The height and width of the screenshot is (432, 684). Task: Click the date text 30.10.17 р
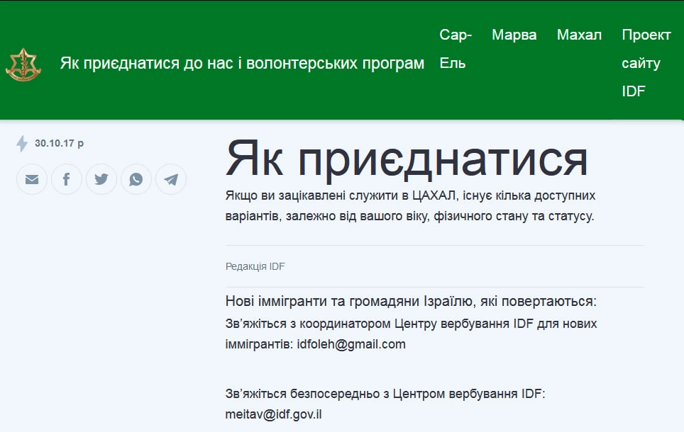[60, 143]
